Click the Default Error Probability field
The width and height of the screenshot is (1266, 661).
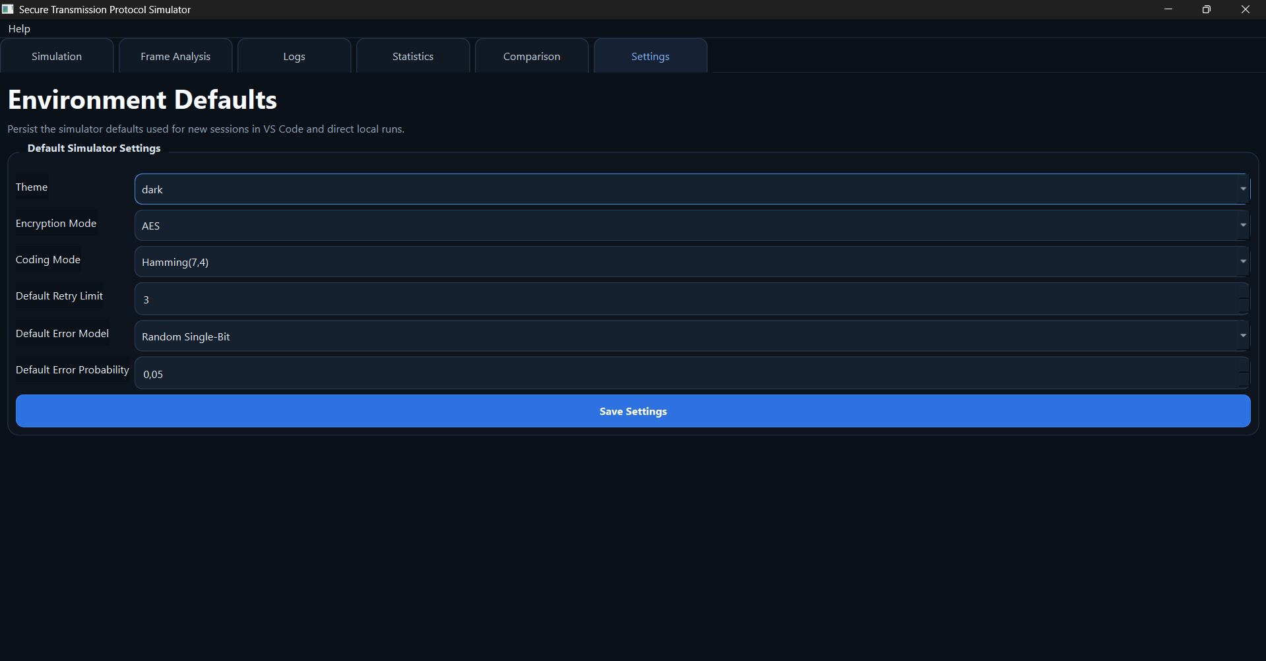tap(692, 373)
